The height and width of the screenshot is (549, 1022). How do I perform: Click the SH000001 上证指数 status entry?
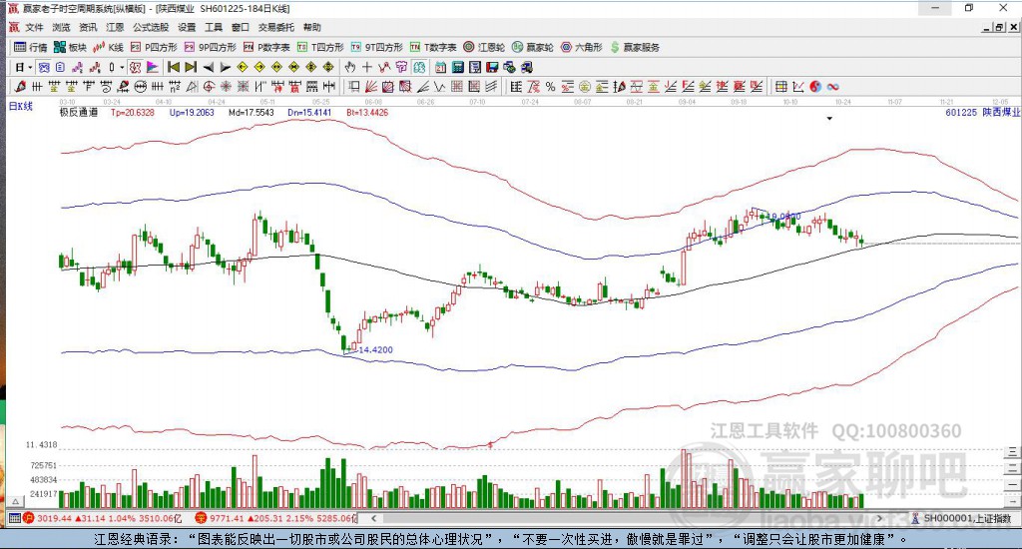pos(967,519)
